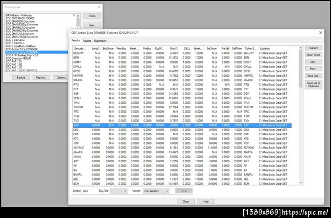Select PTT in the Security column
The height and width of the screenshot is (218, 331).
tap(76, 89)
